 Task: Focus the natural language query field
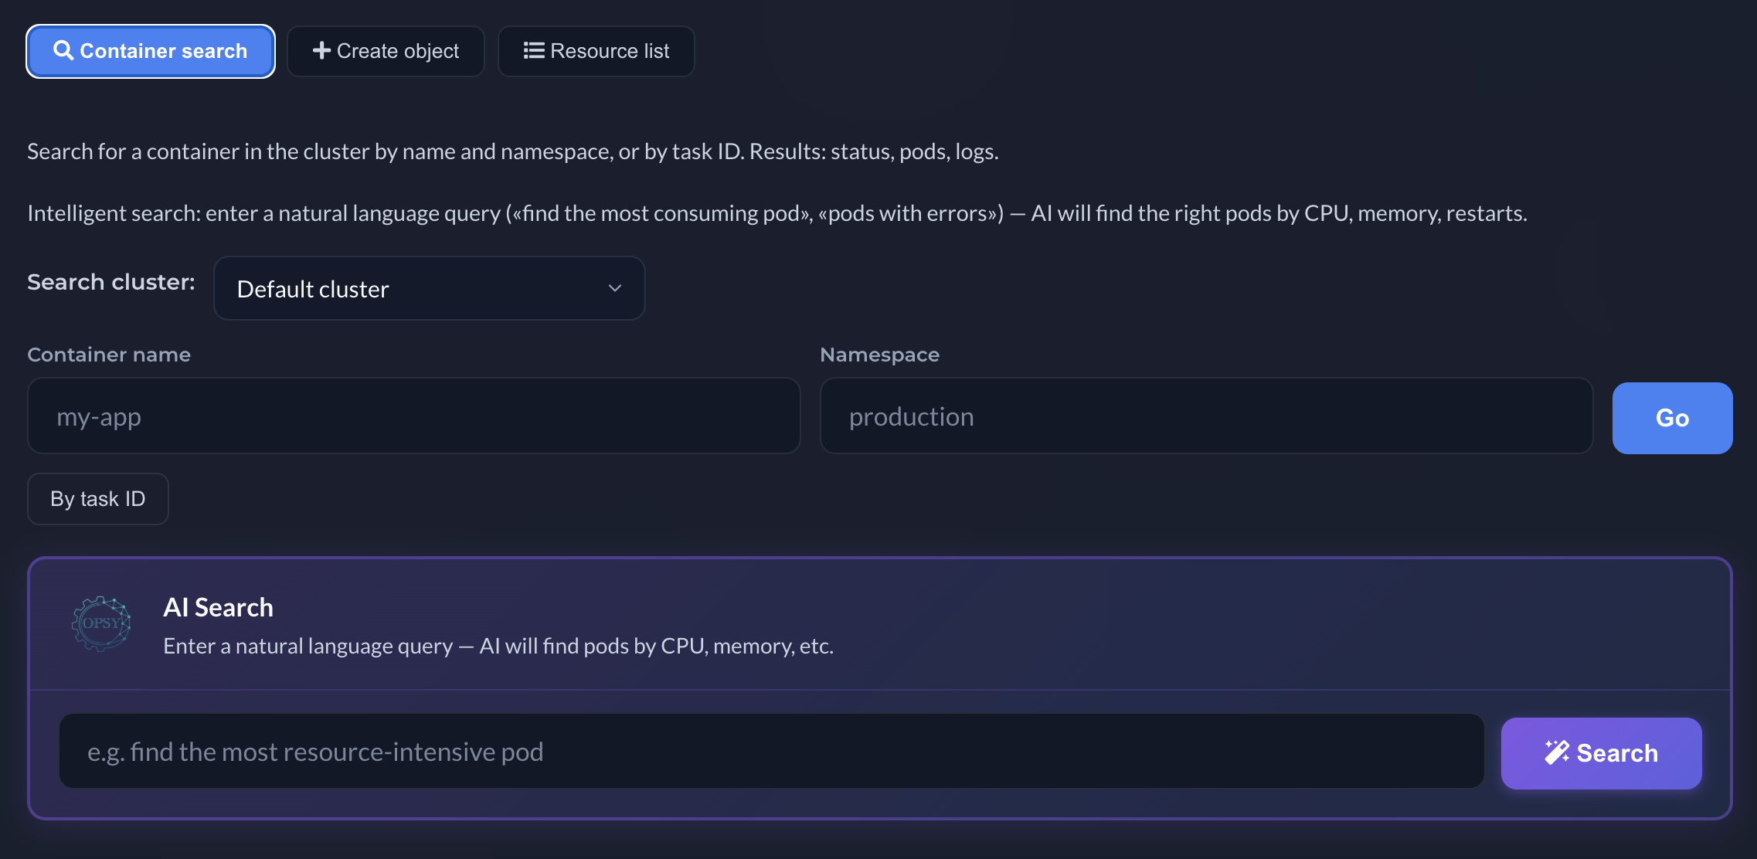tap(771, 751)
